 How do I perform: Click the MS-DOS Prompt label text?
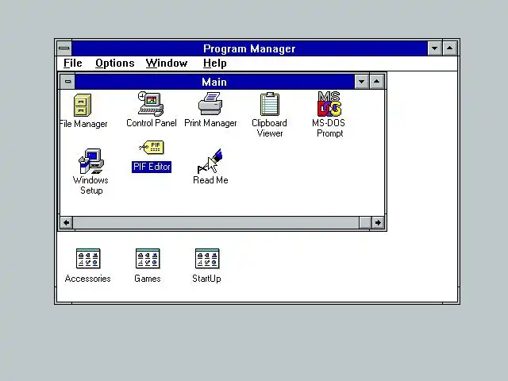click(x=329, y=129)
